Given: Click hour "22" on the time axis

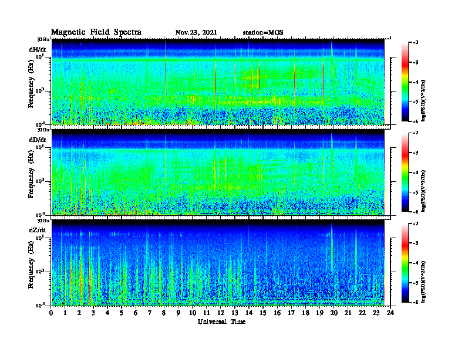Looking at the screenshot, I should 362,313.
